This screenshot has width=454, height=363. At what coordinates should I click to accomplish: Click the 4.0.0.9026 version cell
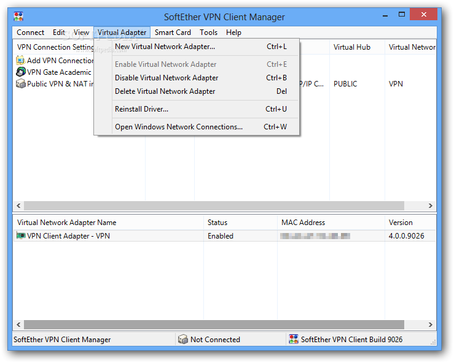coord(406,236)
